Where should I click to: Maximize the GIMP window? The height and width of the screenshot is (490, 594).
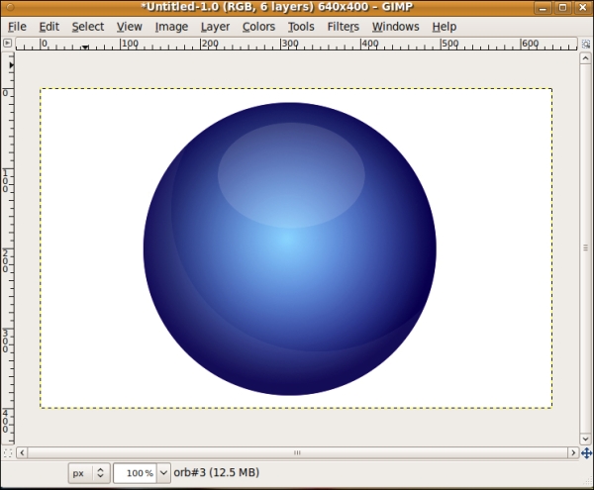coord(563,8)
